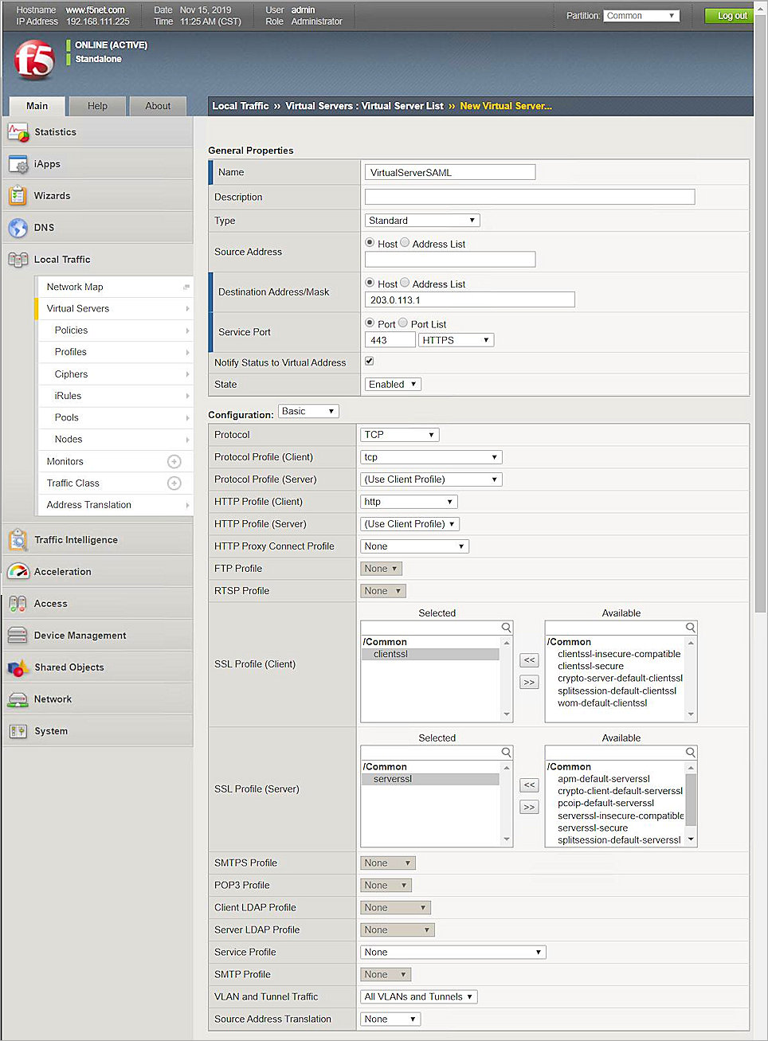Select the Wizards icon in the sidebar

[18, 195]
